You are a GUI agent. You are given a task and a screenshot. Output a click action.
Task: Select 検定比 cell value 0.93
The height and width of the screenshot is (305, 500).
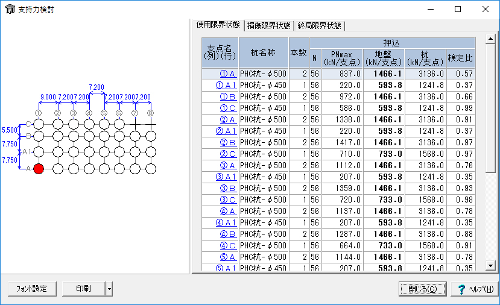click(460, 189)
